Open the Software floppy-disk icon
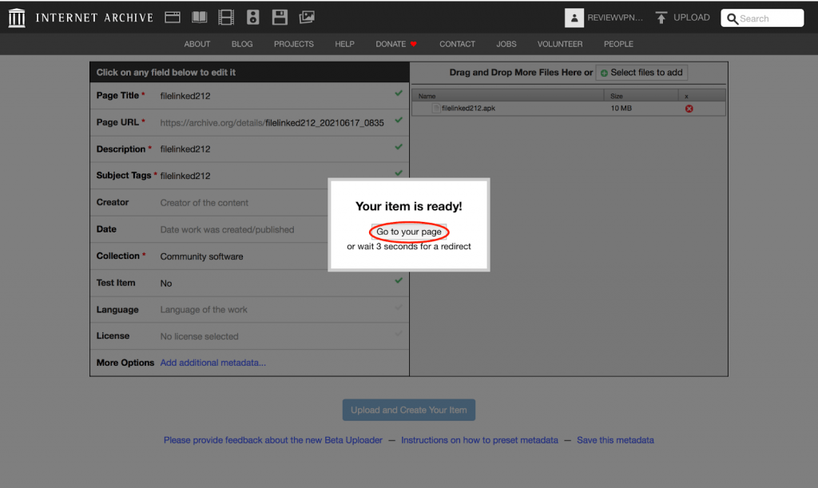The image size is (818, 488). pyautogui.click(x=280, y=18)
